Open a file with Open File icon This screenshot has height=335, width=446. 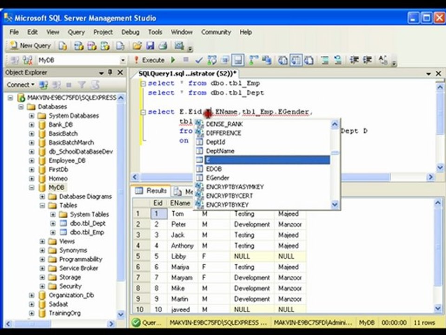(137, 46)
